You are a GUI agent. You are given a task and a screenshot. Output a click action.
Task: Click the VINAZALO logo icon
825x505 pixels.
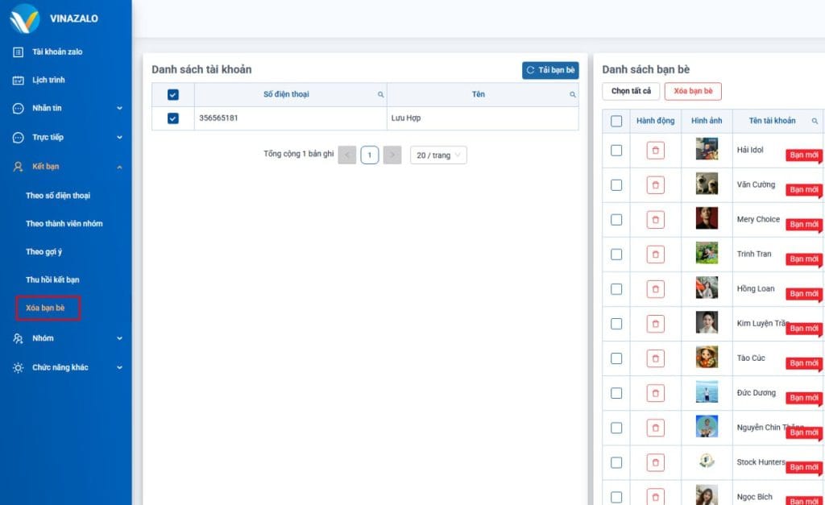pyautogui.click(x=24, y=19)
